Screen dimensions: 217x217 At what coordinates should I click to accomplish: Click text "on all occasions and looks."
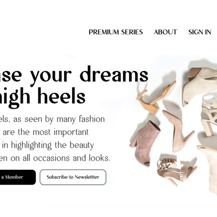point(60,158)
